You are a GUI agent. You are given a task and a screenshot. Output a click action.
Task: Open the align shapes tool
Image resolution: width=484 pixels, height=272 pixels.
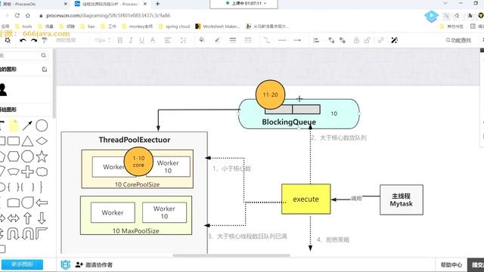316,40
